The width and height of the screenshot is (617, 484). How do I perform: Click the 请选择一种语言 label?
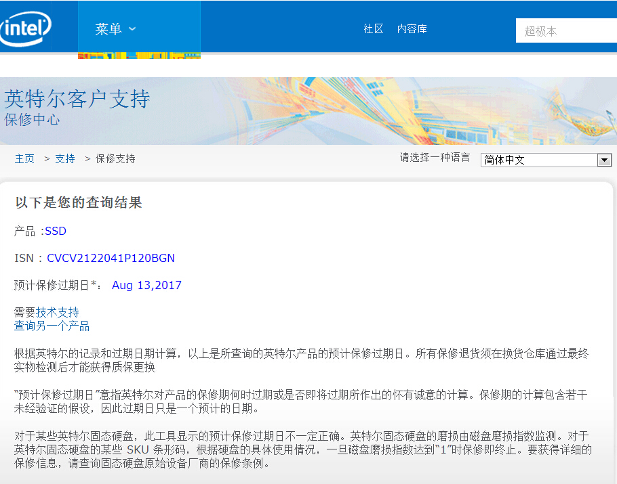[x=435, y=158]
